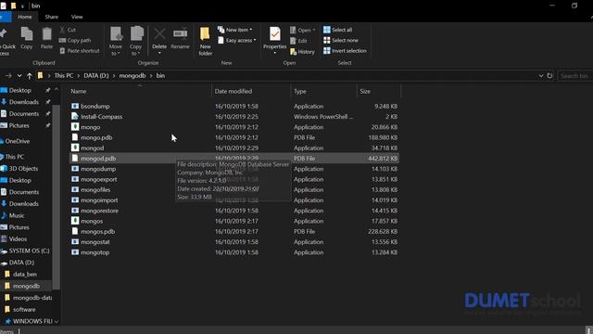The image size is (593, 334).
Task: Select the mongod.pdb file
Action: tap(234, 159)
